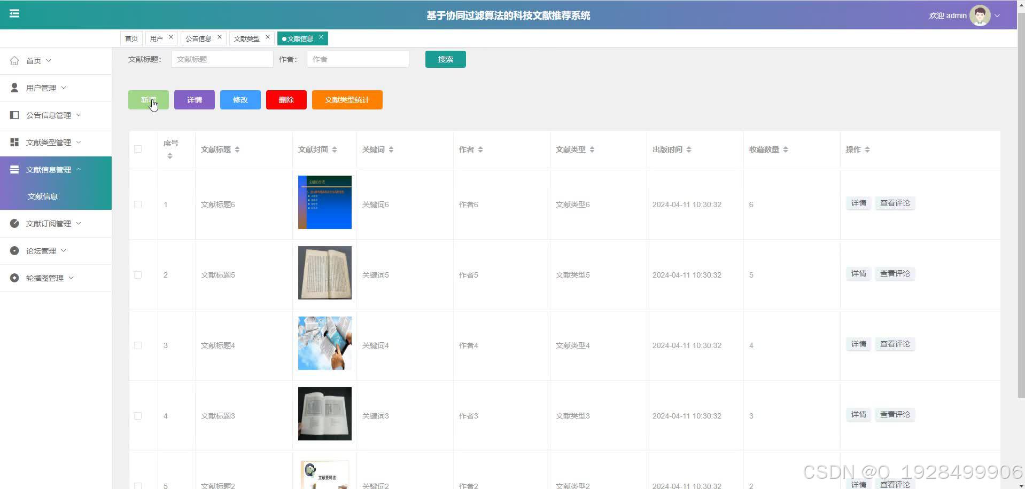The width and height of the screenshot is (1025, 489).
Task: Check the row for 文献标题5
Action: (138, 275)
